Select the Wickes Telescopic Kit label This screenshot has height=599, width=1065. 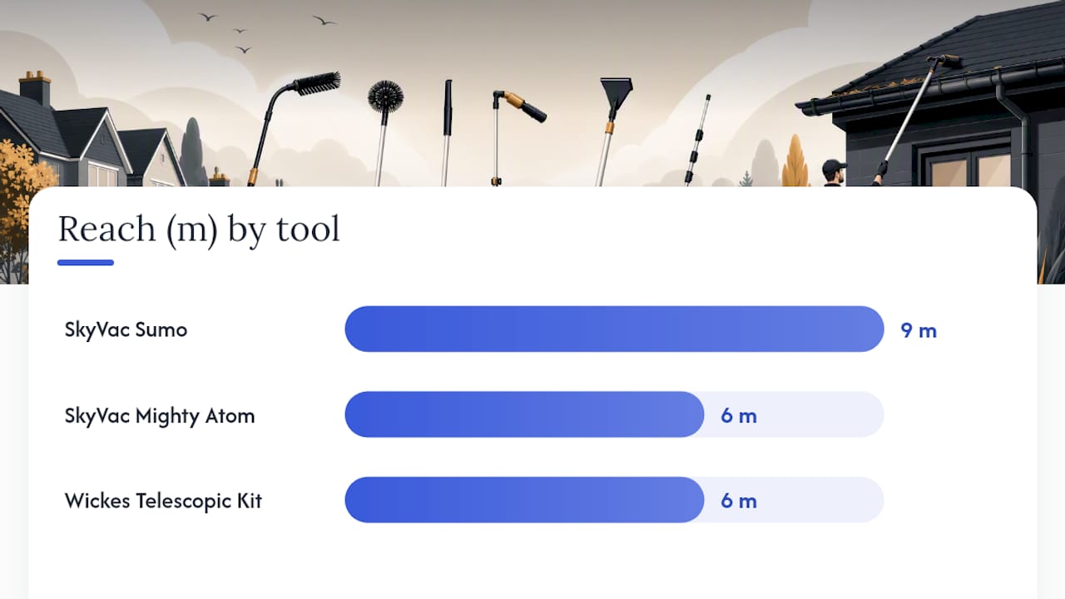click(x=163, y=501)
